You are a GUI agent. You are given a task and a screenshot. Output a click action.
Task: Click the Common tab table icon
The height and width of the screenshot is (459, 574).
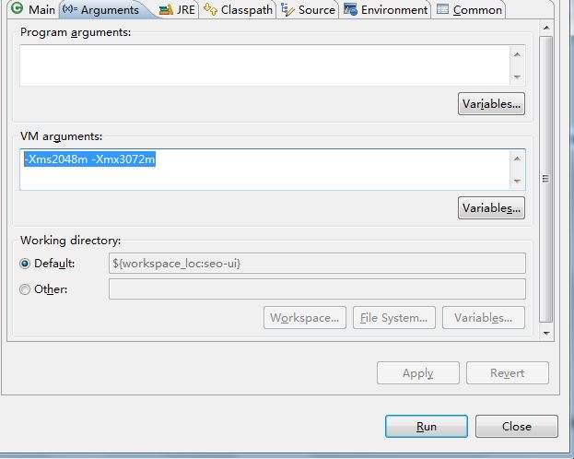coord(442,9)
